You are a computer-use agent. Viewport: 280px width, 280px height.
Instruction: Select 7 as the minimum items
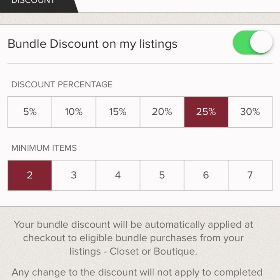(250, 175)
